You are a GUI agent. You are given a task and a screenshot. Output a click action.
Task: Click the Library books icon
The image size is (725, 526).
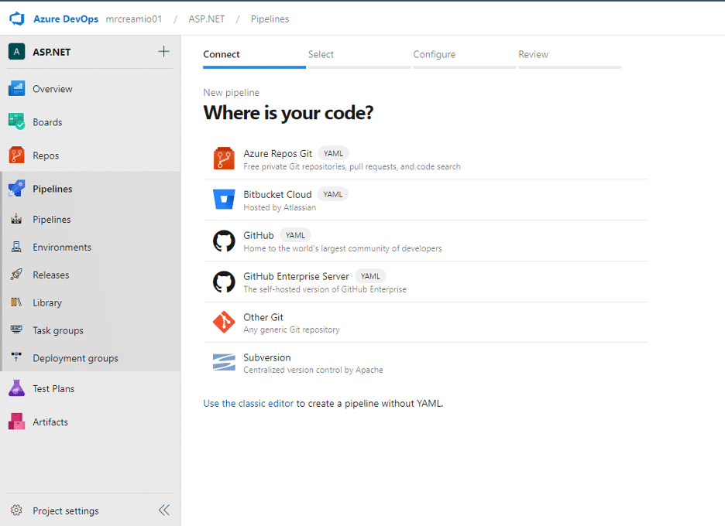click(16, 302)
